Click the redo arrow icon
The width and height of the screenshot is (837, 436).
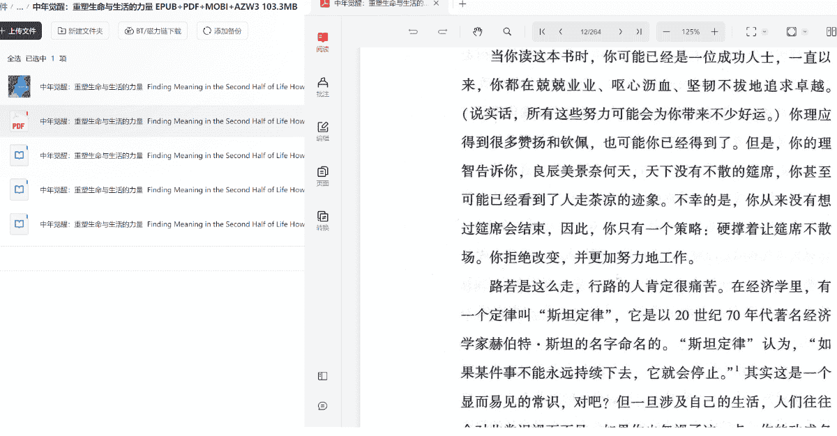442,32
